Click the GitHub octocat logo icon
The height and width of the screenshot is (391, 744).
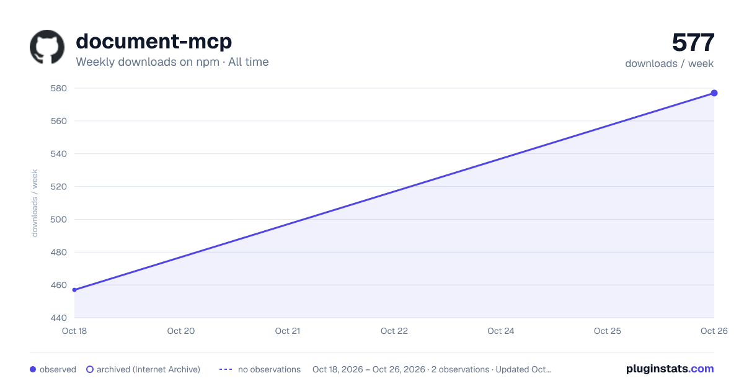click(47, 47)
